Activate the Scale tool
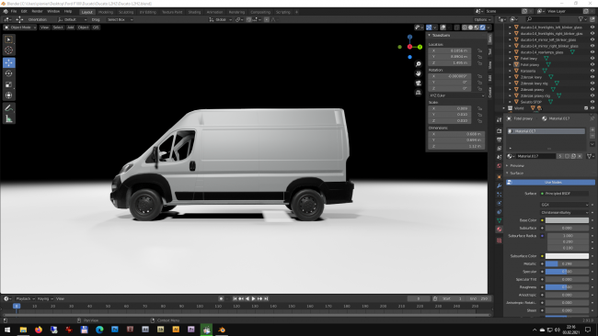This screenshot has height=336, width=598. click(9, 84)
